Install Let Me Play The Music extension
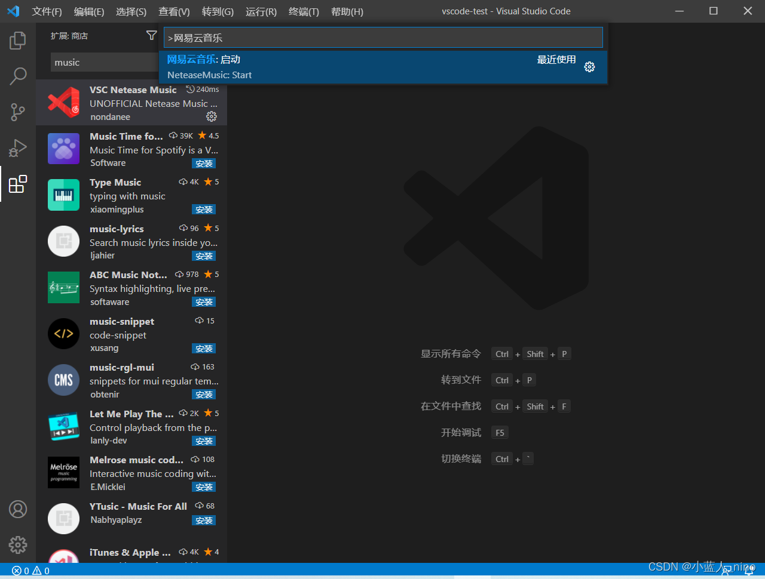The image size is (765, 579). pos(204,441)
